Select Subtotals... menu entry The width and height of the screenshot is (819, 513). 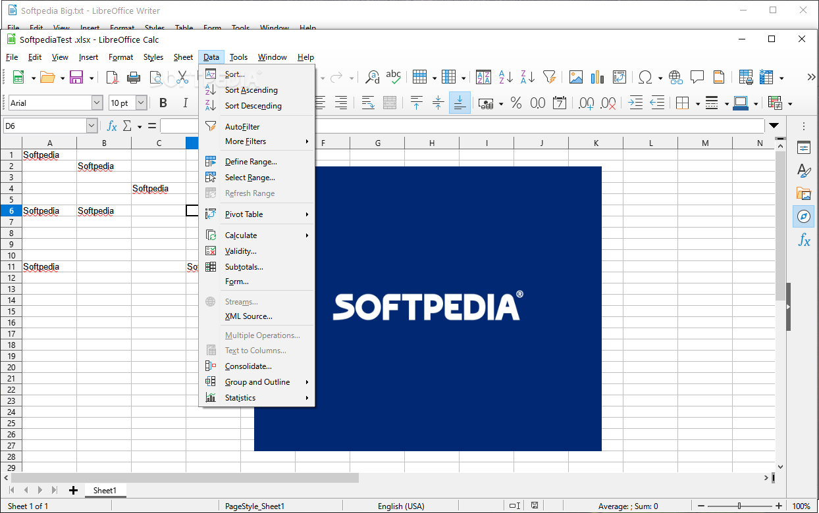point(257,267)
